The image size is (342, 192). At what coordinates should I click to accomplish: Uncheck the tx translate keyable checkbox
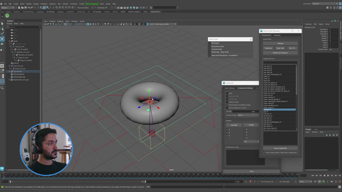pyautogui.click(x=227, y=130)
